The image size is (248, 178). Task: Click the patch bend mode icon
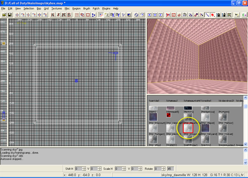coord(185,15)
